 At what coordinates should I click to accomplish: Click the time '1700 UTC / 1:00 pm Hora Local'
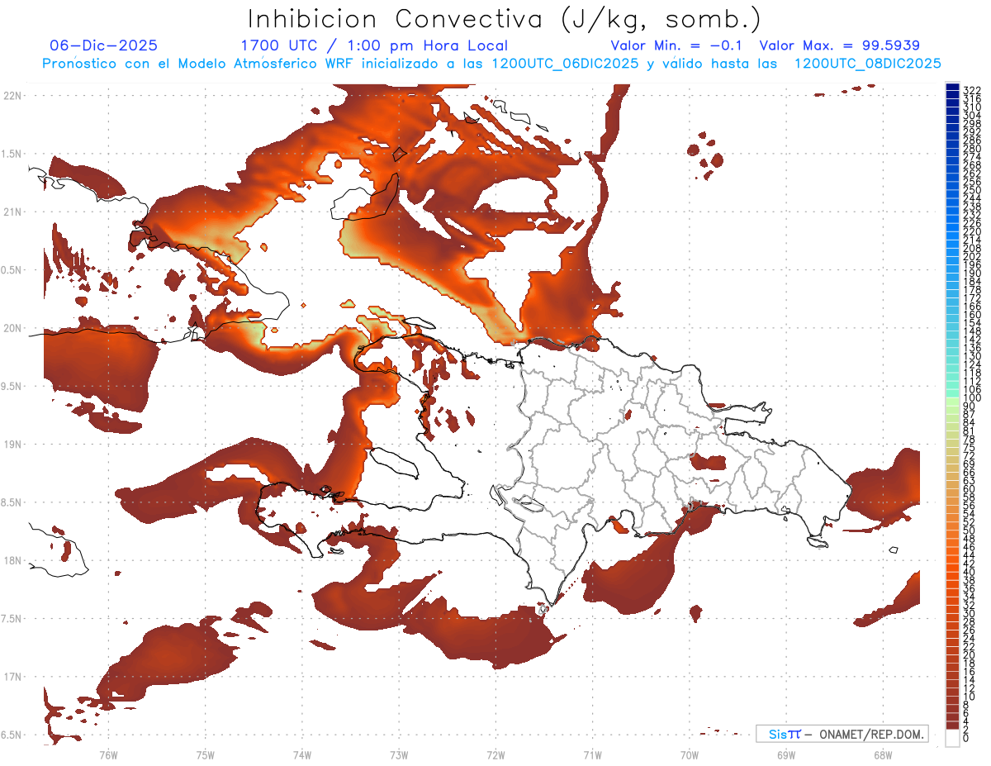(x=374, y=45)
